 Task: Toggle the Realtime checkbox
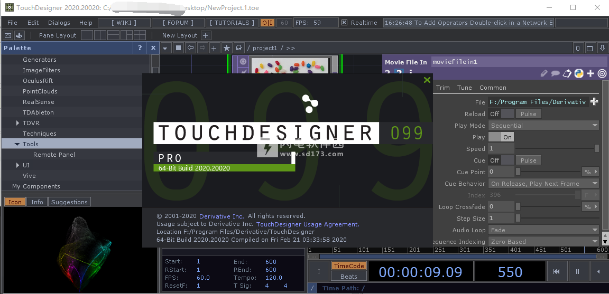click(x=344, y=23)
